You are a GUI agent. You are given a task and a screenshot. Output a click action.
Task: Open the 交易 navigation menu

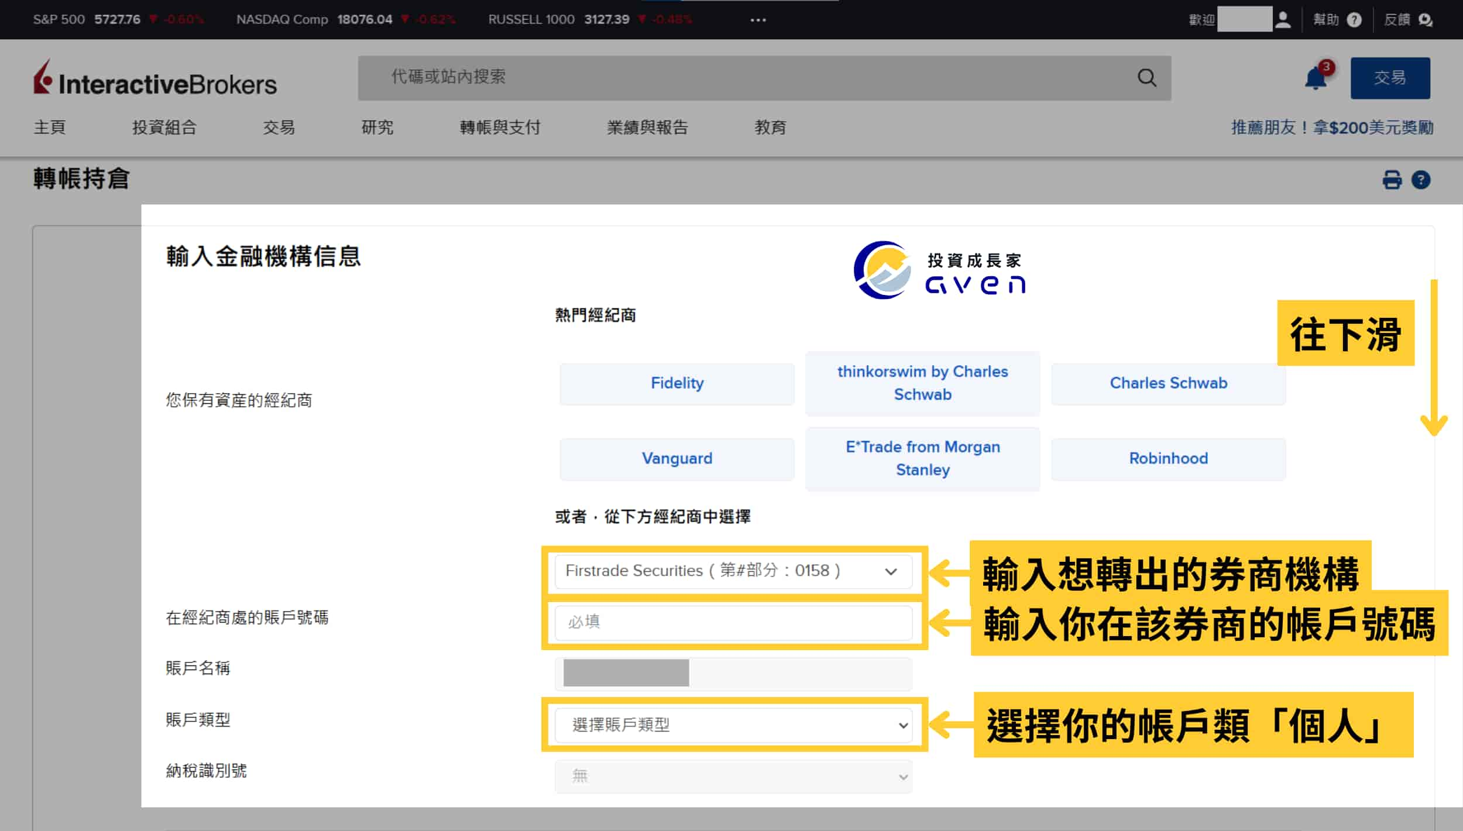pos(279,128)
